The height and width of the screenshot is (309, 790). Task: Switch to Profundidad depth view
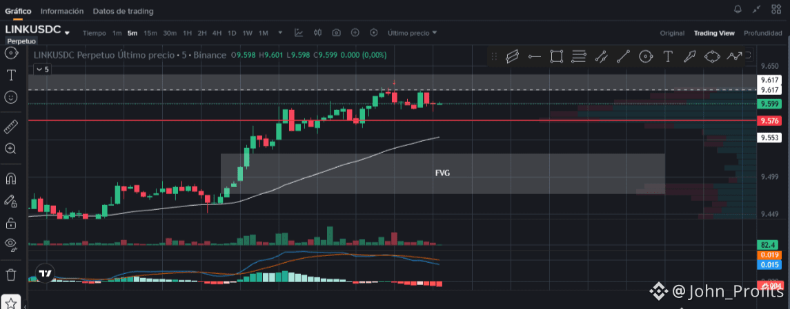coord(763,33)
